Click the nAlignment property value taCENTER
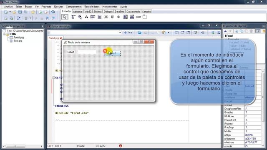The width and height of the screenshot is (267, 150). [x=250, y=139]
